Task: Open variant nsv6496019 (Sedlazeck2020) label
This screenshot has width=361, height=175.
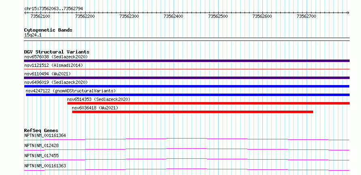Action: 56,82
